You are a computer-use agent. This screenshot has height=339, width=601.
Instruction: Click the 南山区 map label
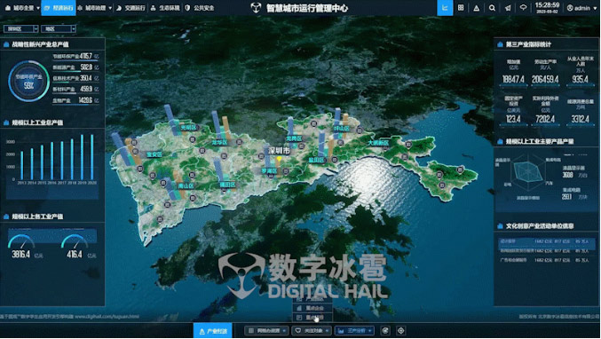[x=186, y=185]
